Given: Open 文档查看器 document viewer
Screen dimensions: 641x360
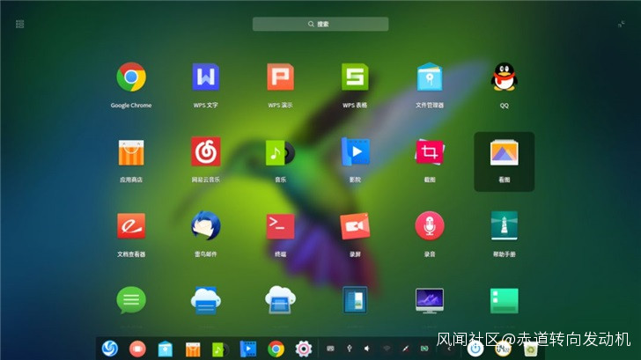Looking at the screenshot, I should [131, 226].
